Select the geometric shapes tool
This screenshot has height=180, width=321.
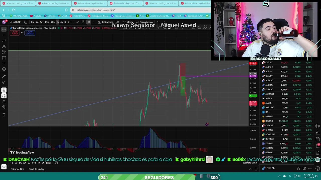tap(4, 58)
